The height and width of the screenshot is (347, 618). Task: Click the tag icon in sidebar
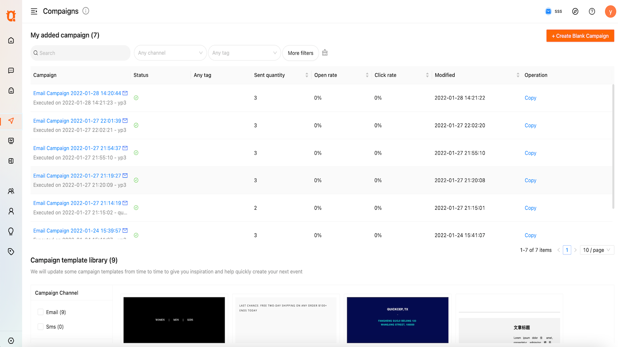[x=11, y=252]
